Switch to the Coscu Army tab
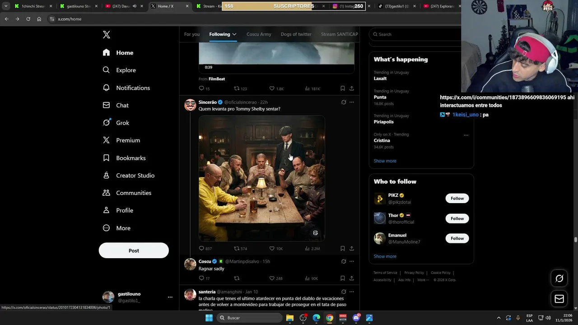 point(259,34)
